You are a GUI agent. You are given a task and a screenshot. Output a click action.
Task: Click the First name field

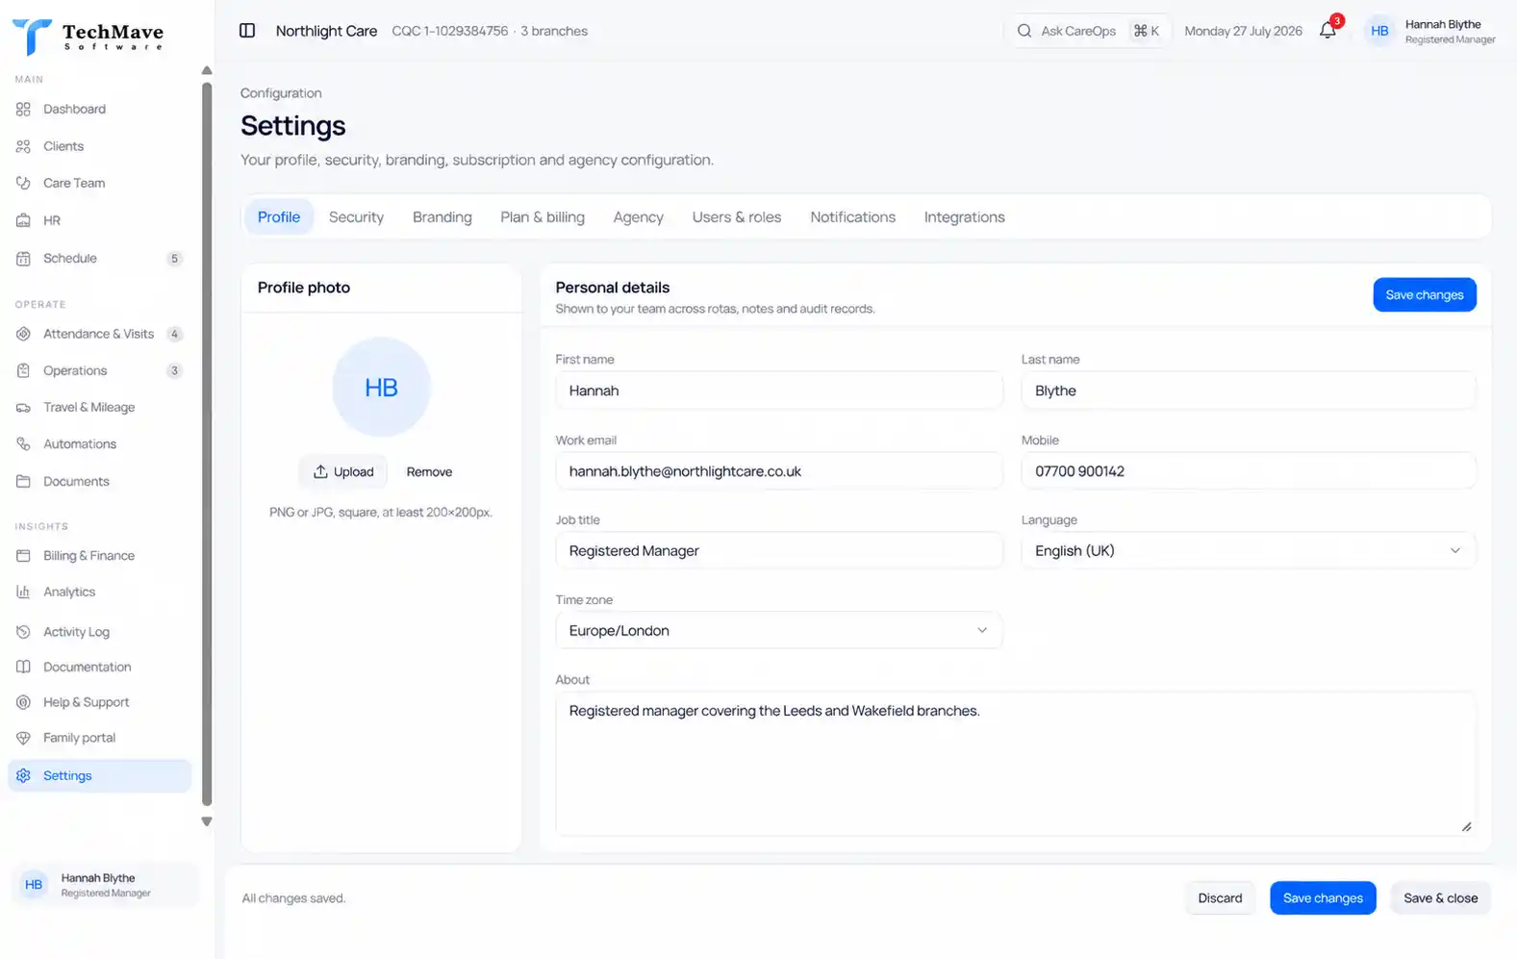pyautogui.click(x=778, y=391)
